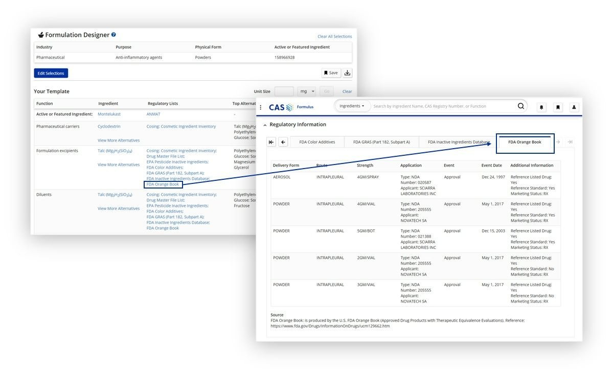View More Alternatives for Pharmaceutical carriers
The image size is (613, 375).
(119, 140)
